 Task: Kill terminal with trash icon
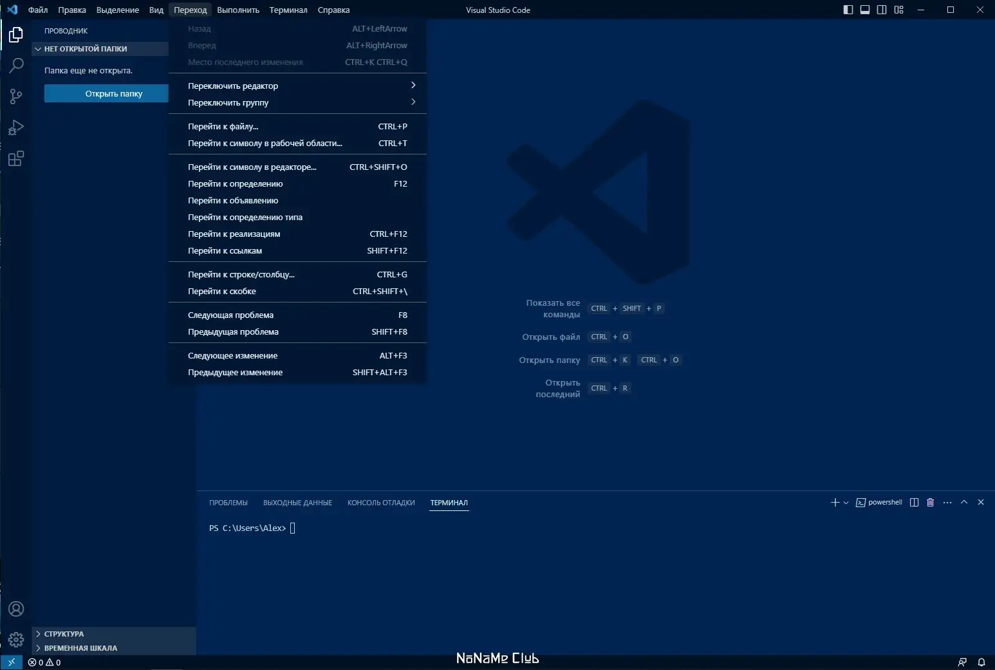[930, 503]
